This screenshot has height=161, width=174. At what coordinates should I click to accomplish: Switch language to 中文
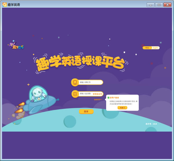[x=147, y=48]
